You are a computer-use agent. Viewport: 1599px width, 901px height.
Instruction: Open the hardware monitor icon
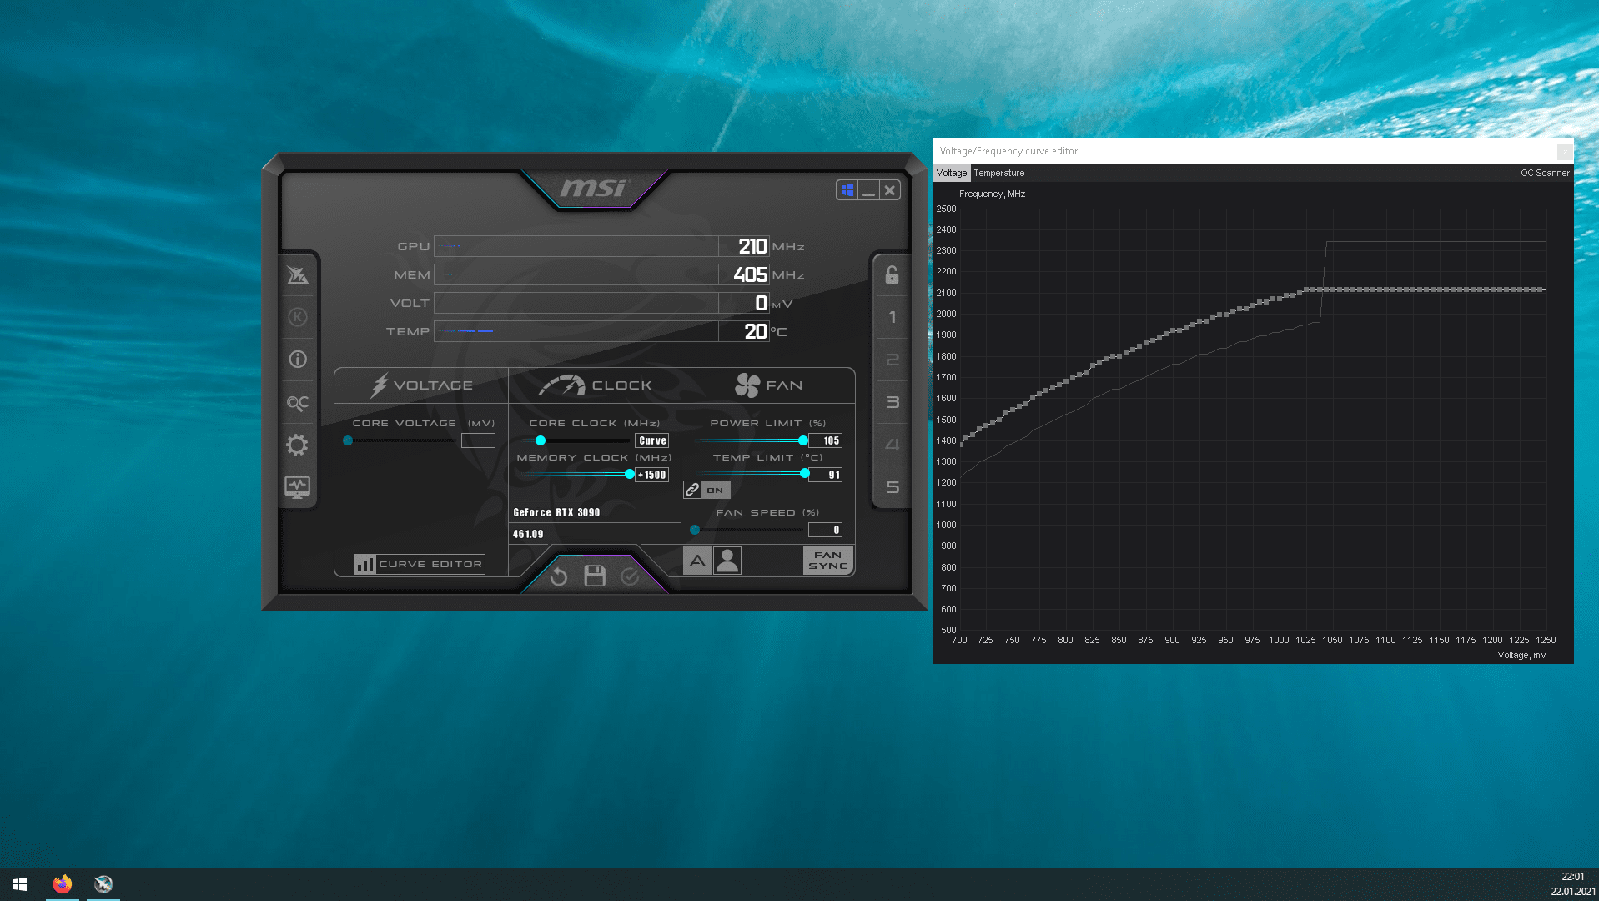tap(298, 487)
